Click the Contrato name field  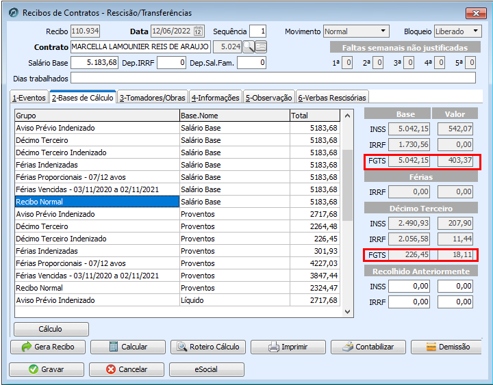pos(140,47)
